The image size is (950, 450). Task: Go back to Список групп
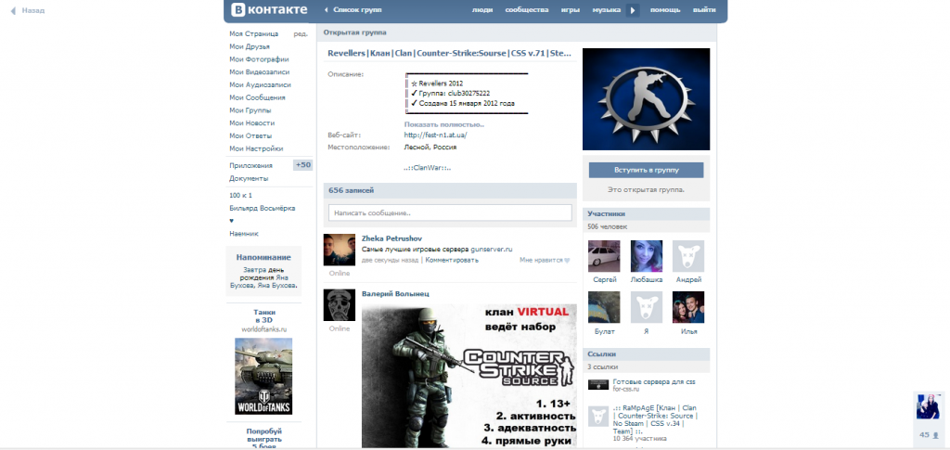coord(353,10)
